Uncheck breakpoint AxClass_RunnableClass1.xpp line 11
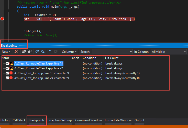Image resolution: width=188 pixels, height=128 pixels. [7, 63]
